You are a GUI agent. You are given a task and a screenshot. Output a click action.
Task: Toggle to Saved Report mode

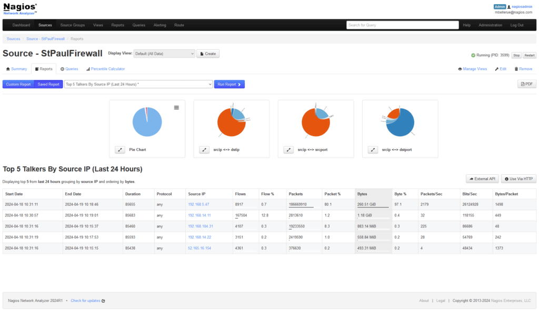(48, 84)
